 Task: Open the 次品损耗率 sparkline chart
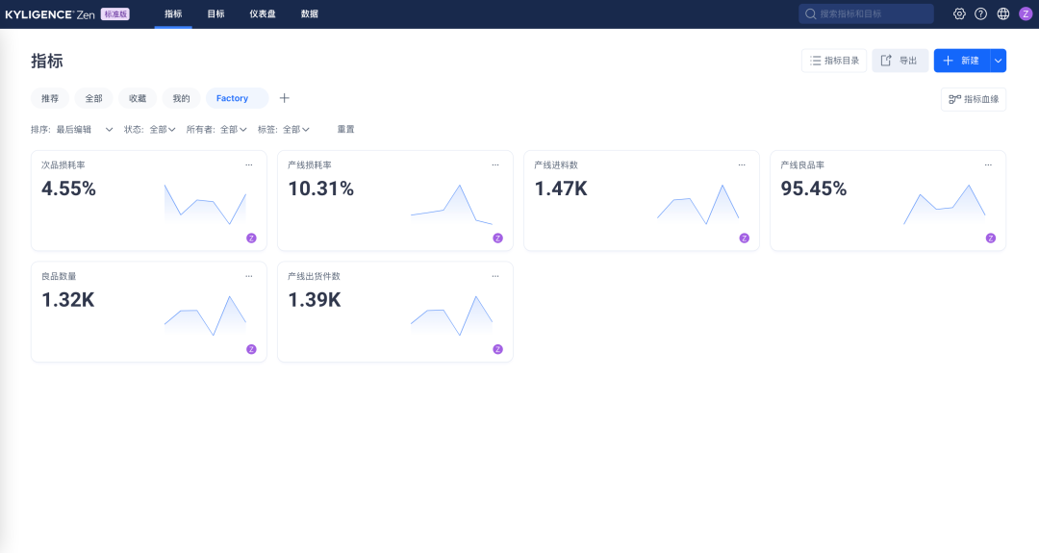click(x=205, y=204)
